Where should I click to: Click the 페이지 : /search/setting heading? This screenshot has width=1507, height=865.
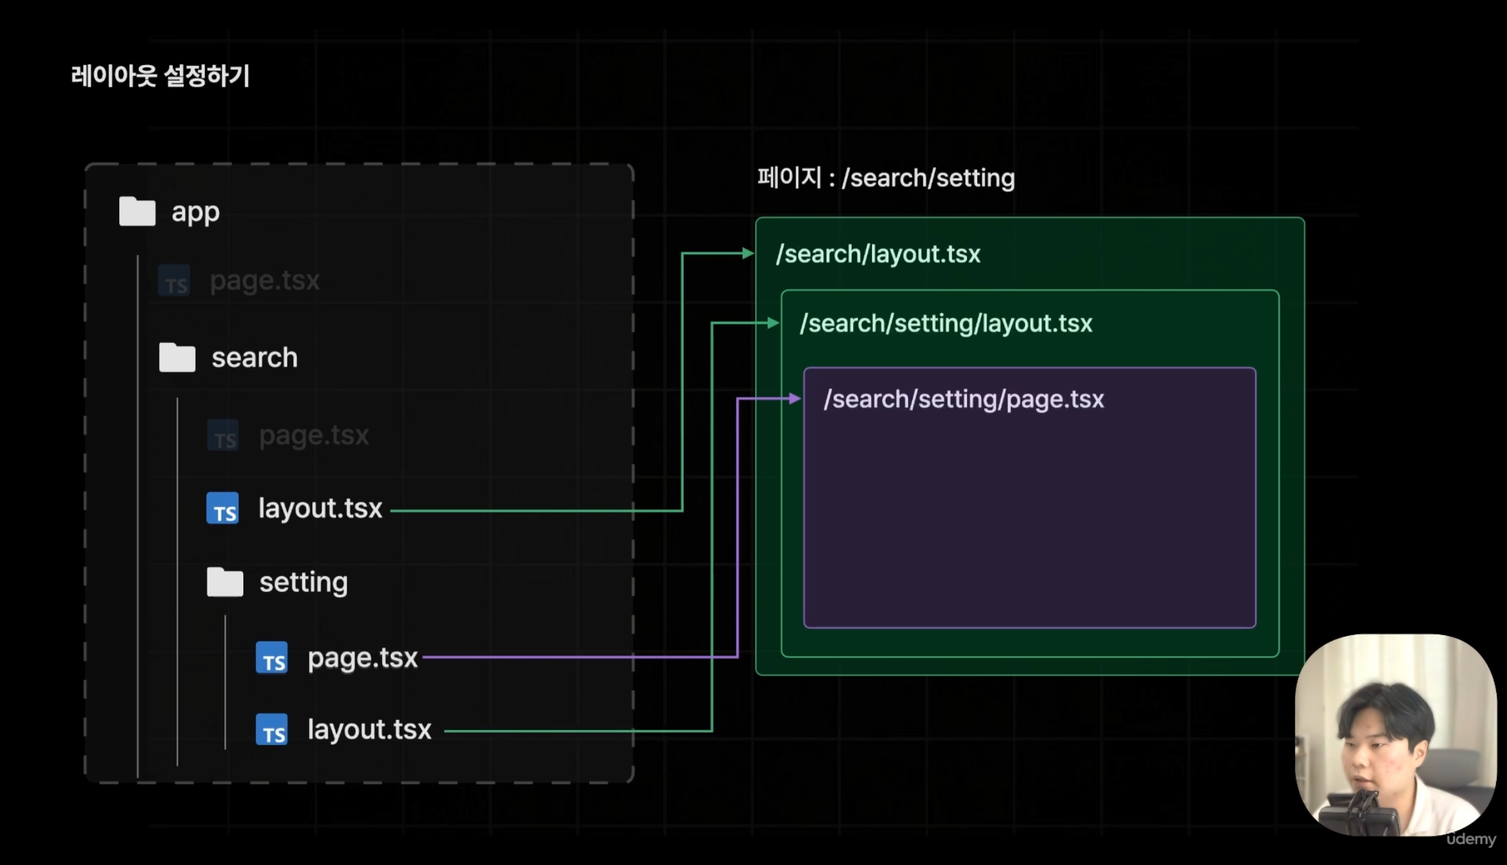885,178
